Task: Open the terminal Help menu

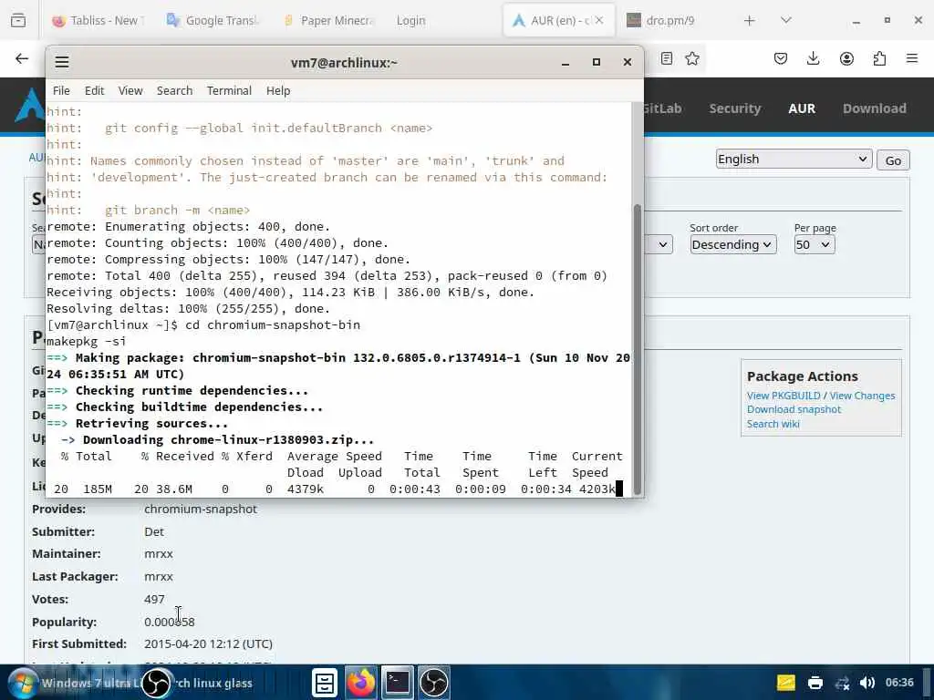Action: point(278,90)
